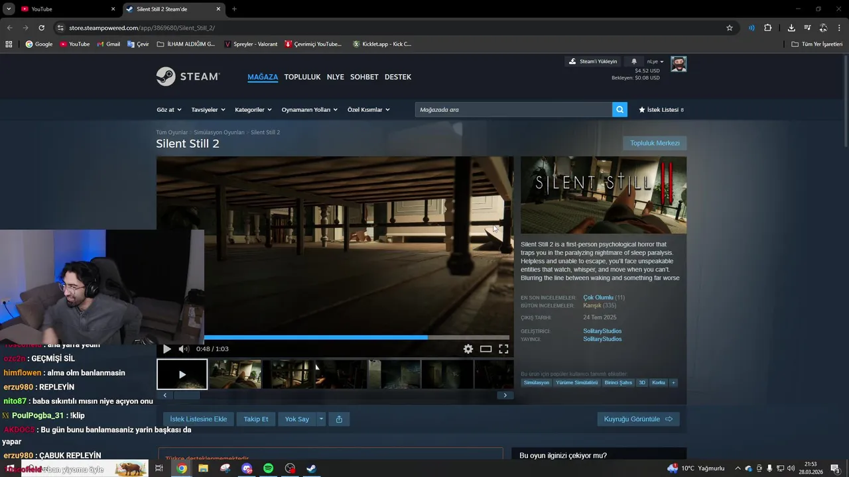
Task: Open the İstek Listesi link
Action: point(661,109)
